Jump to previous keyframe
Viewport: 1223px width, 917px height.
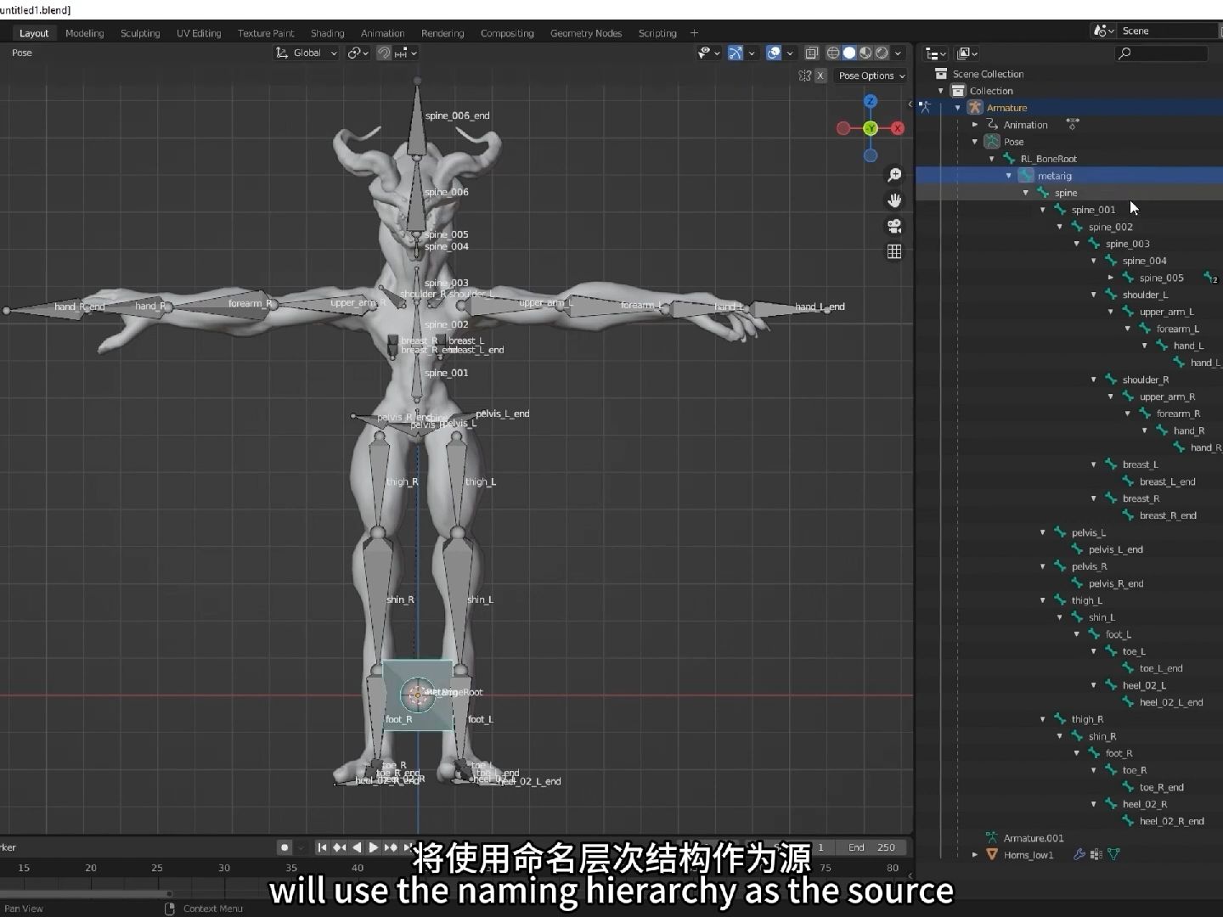[340, 847]
